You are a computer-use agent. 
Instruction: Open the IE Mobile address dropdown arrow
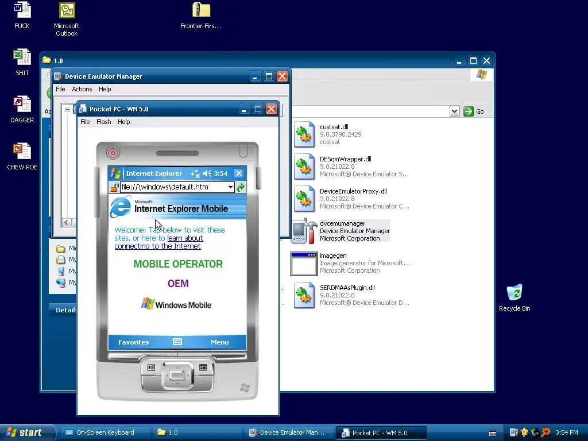(230, 187)
